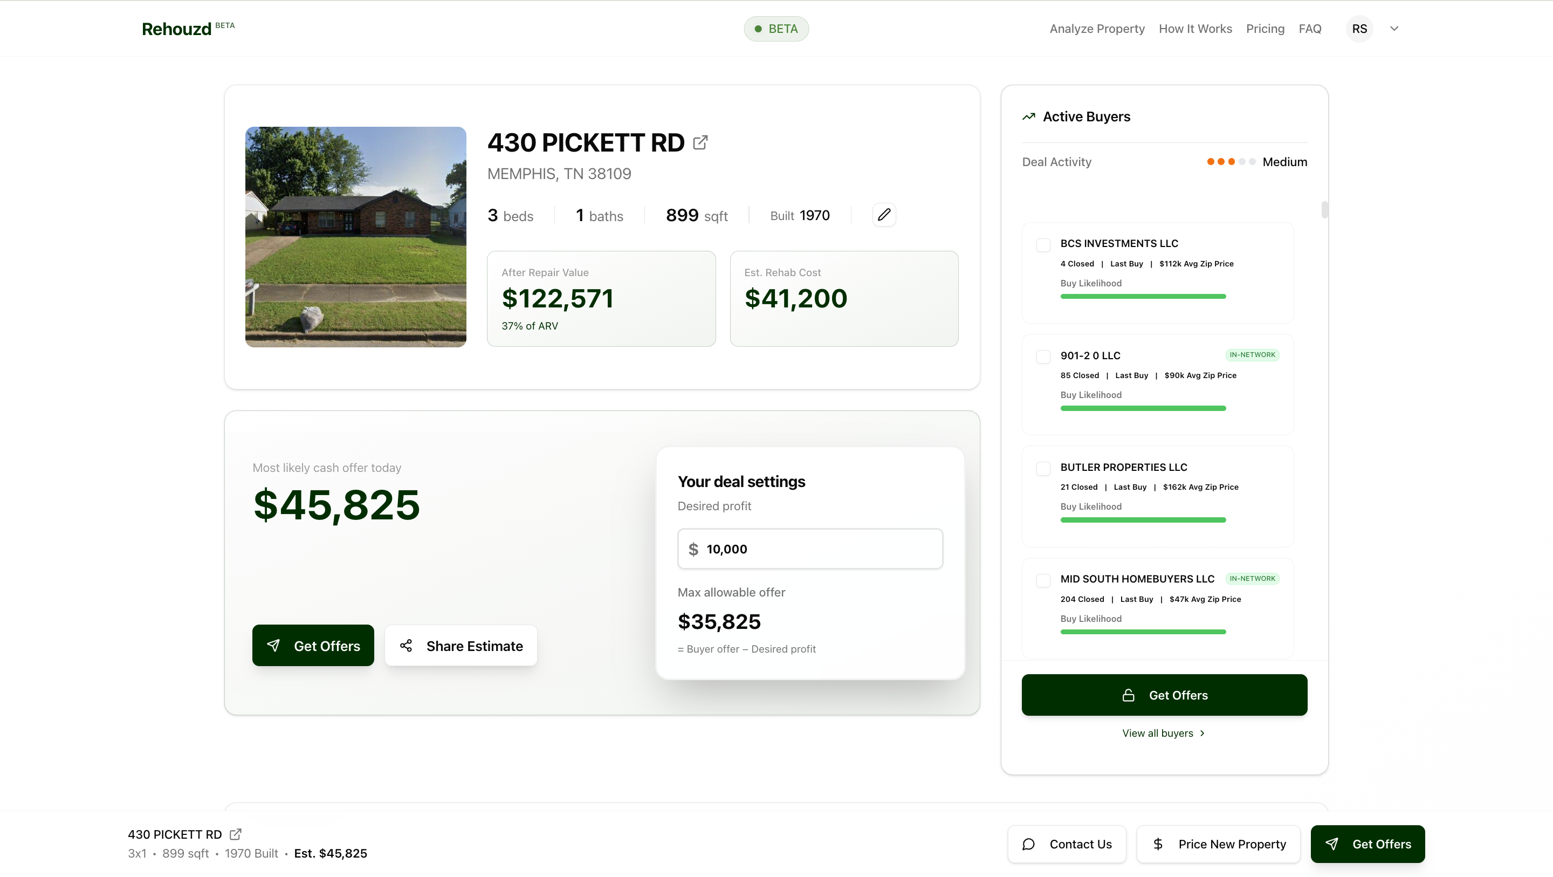Click the RS user avatar
The image size is (1553, 877).
[x=1359, y=29]
